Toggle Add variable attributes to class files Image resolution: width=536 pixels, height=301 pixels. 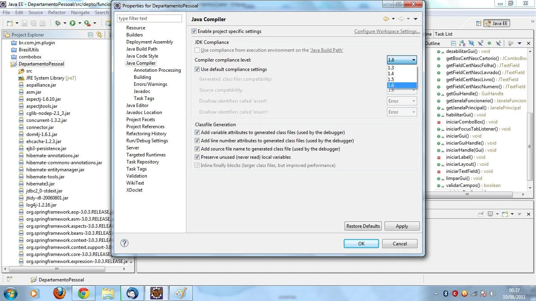coord(197,132)
